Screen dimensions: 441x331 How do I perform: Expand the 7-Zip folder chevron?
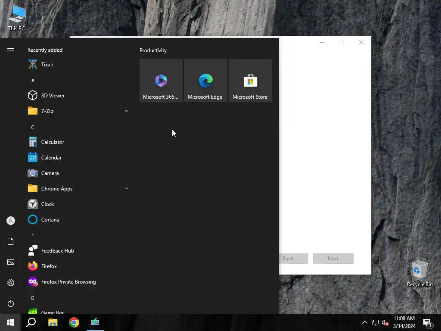[127, 111]
